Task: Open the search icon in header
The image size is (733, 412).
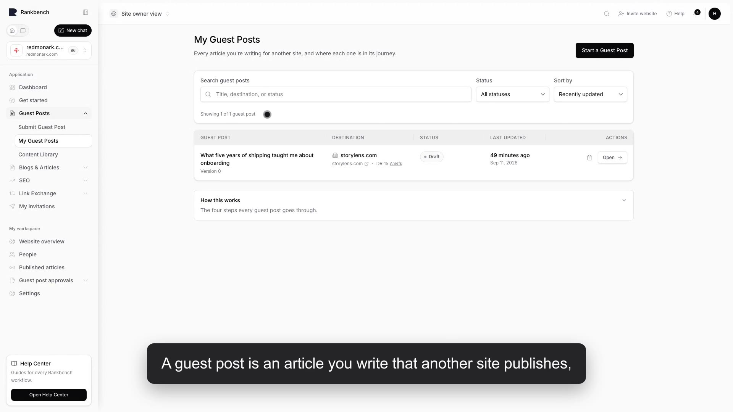Action: tap(606, 14)
